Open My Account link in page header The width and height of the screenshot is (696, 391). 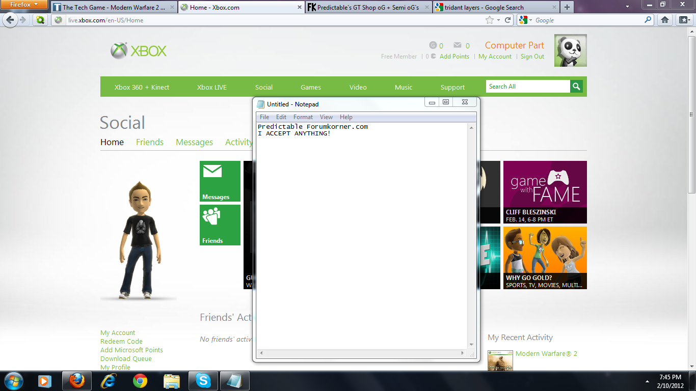tap(495, 57)
